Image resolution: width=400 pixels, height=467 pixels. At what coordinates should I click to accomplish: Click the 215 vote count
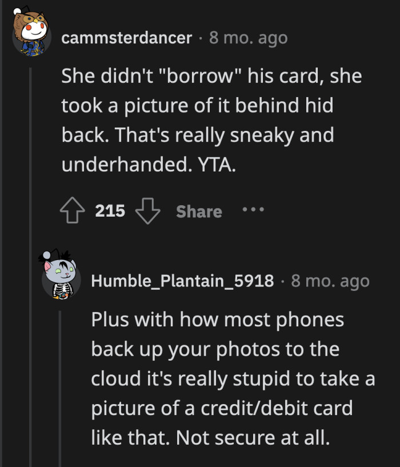[111, 210]
